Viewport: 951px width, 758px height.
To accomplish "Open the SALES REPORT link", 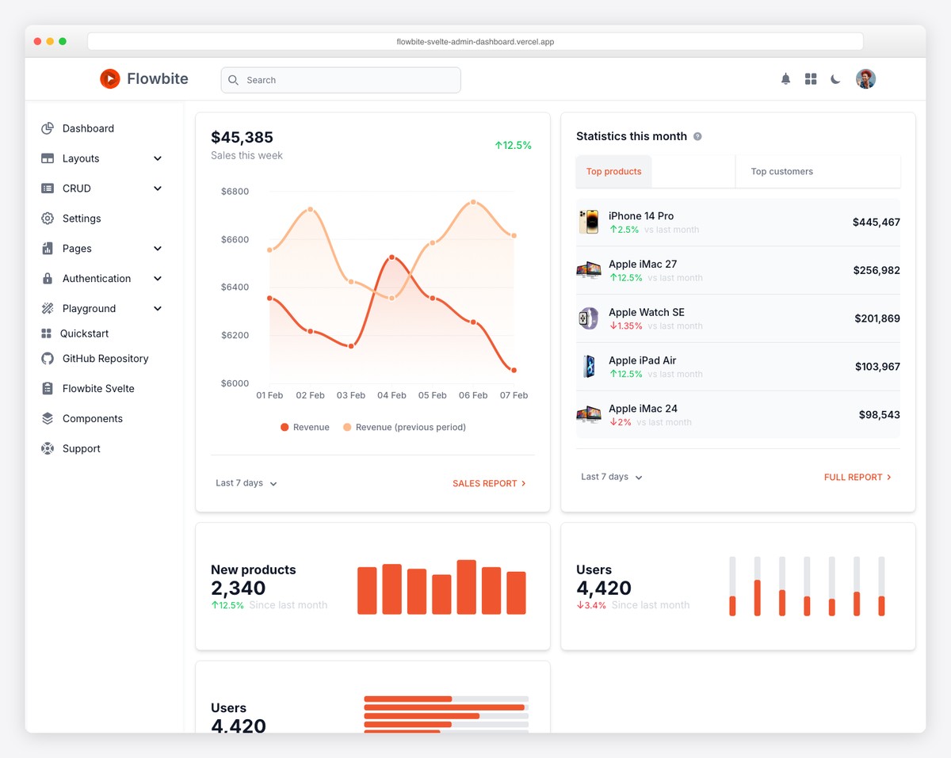I will [x=489, y=483].
